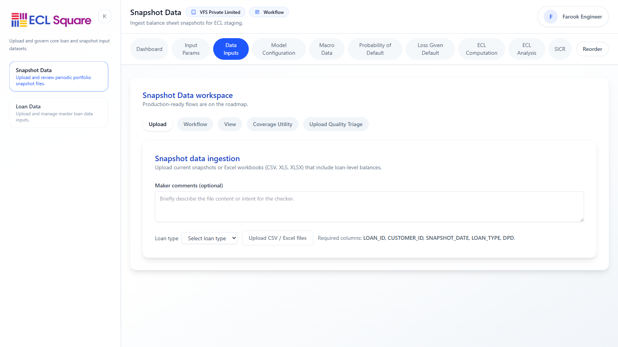This screenshot has height=347, width=618.
Task: Open Loan Data in the sidebar
Action: tap(59, 113)
